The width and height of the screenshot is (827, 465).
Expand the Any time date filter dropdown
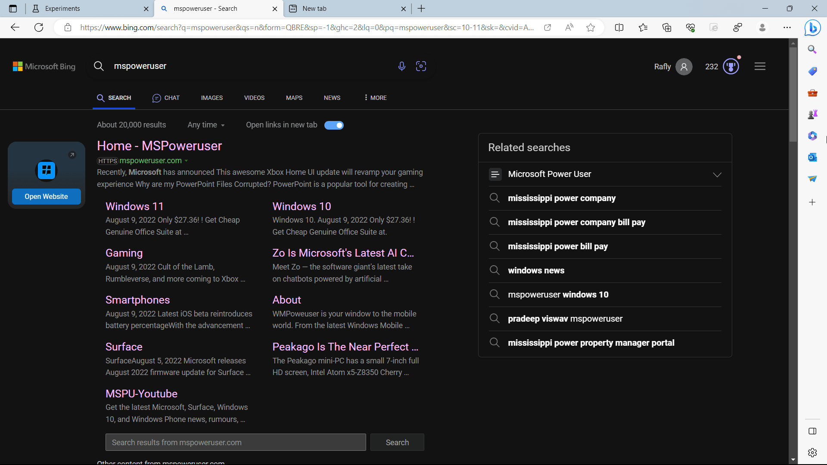(x=205, y=125)
